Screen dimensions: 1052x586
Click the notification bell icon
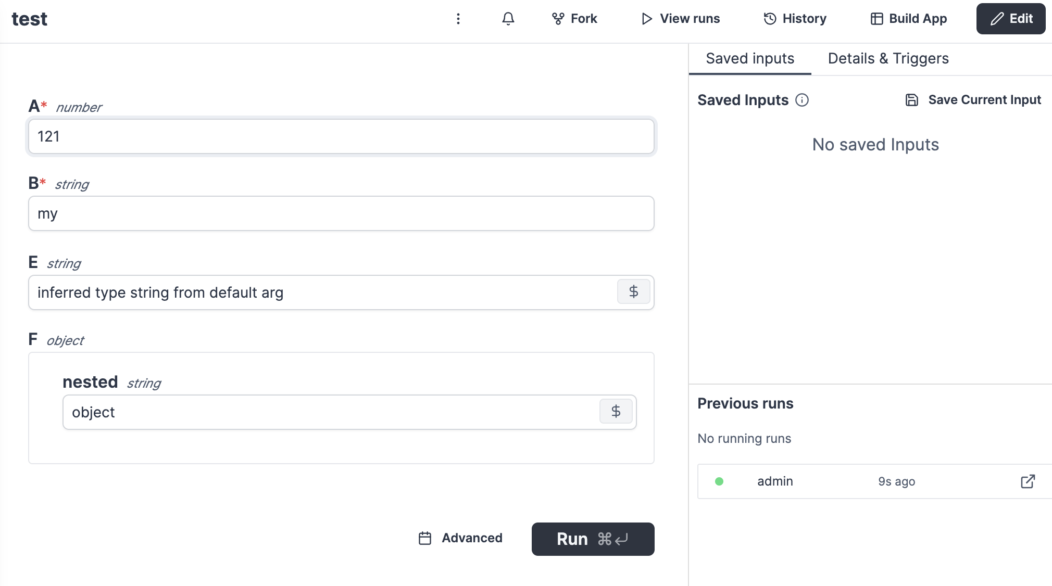click(x=508, y=19)
